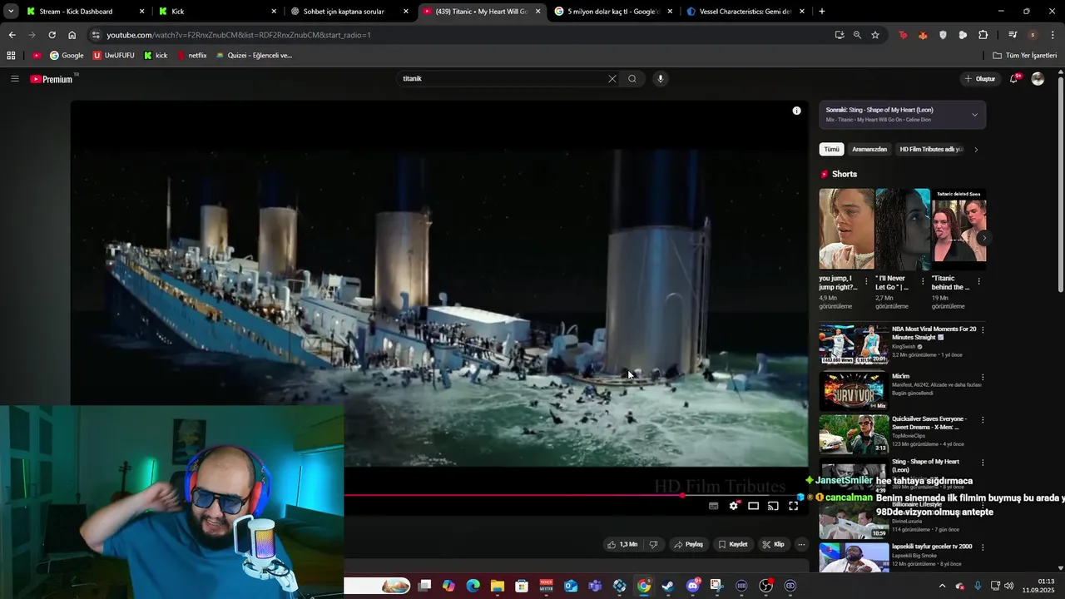
Task: Select the 'Aramanızdan' filter chip
Action: pyautogui.click(x=869, y=150)
